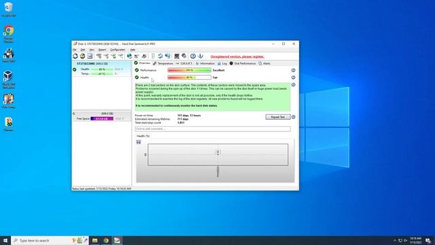Viewport: 435px width, 245px height.
Task: Click the Temp bar in the disk list
Action: (102, 74)
